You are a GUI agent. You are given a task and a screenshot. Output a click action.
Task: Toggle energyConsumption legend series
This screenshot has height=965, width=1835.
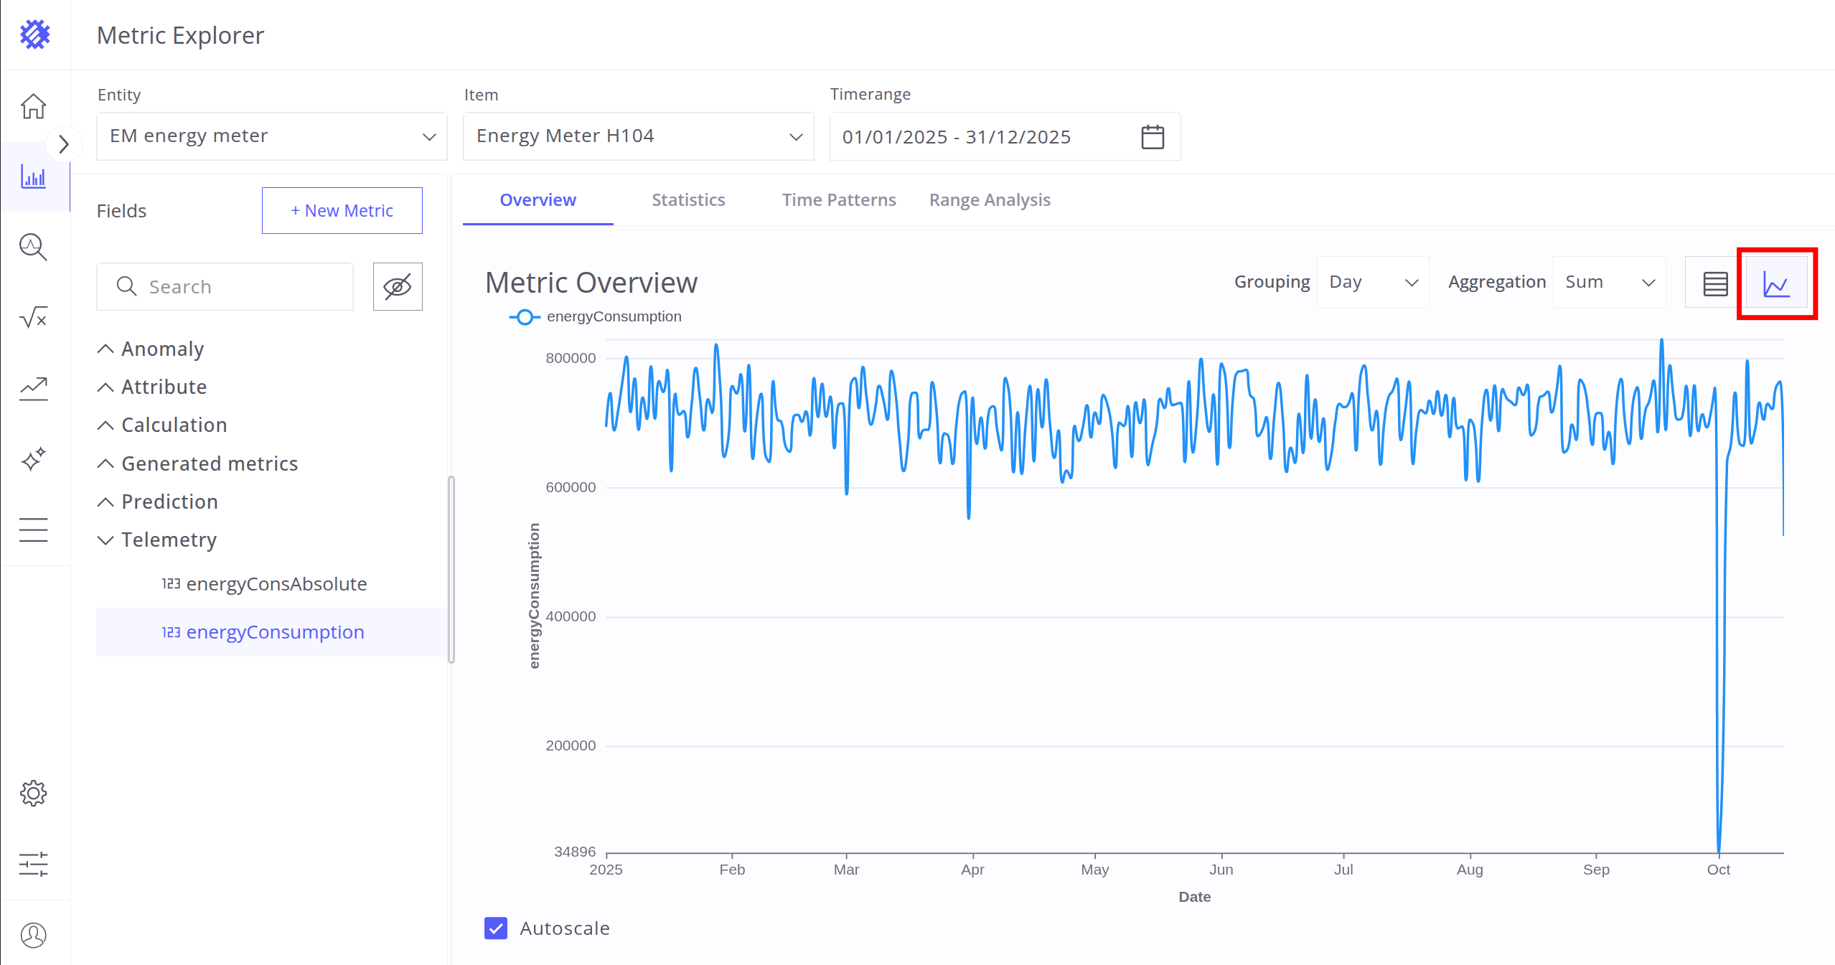click(x=596, y=316)
